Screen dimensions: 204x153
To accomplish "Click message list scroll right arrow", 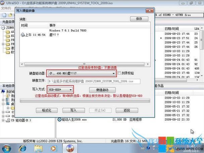I will tap(148, 64).
